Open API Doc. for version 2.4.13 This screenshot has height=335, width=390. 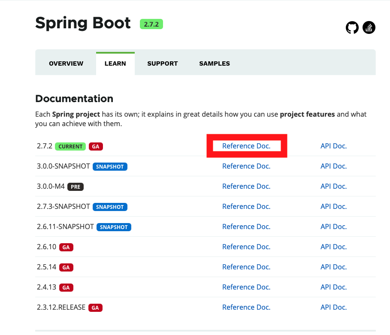tap(333, 287)
